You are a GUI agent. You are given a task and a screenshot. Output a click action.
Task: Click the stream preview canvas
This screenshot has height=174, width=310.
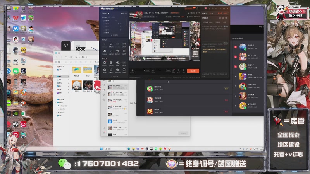[x=164, y=41]
